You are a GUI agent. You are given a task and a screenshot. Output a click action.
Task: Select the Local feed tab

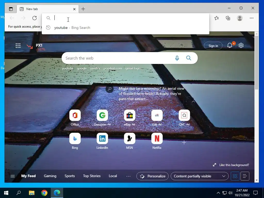tap(113, 176)
